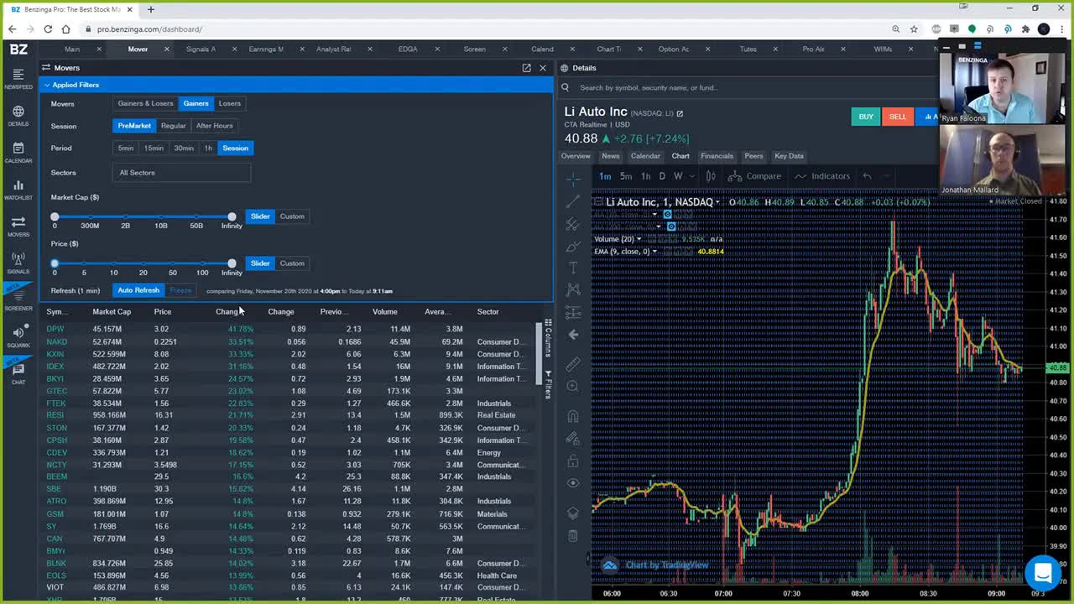Click the red SELL button
1074x604 pixels.
[898, 117]
